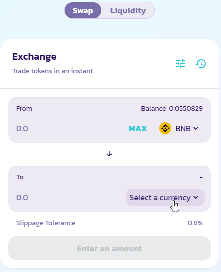Click the 0.8% slippage value
221x272 pixels.
pyautogui.click(x=195, y=223)
